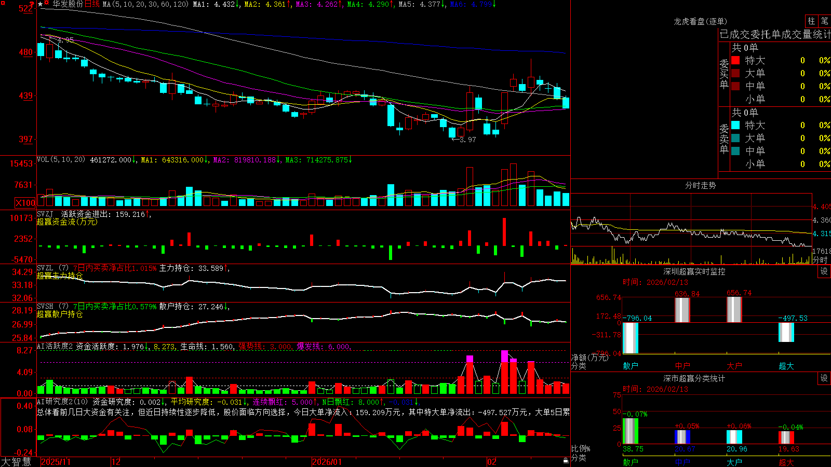Switch Dragon-Tiger panel to 柱 bar mode
The image size is (831, 467).
coord(811,21)
